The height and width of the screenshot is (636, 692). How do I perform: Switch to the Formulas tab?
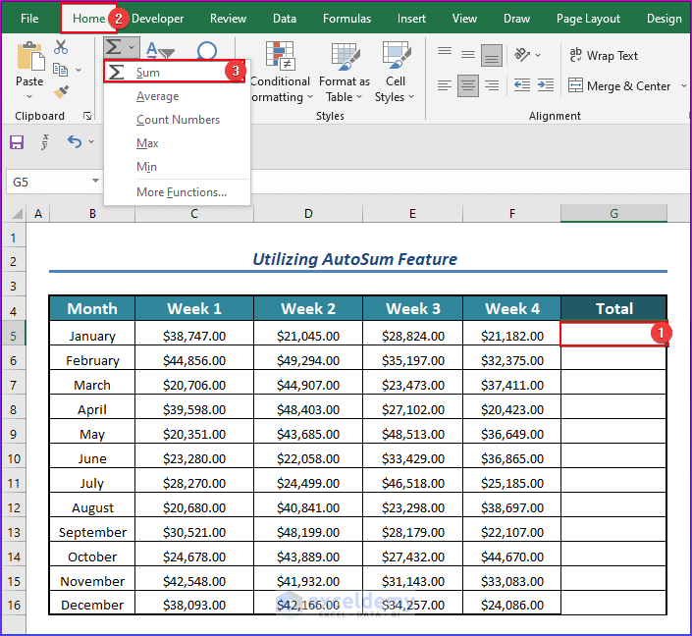[346, 19]
